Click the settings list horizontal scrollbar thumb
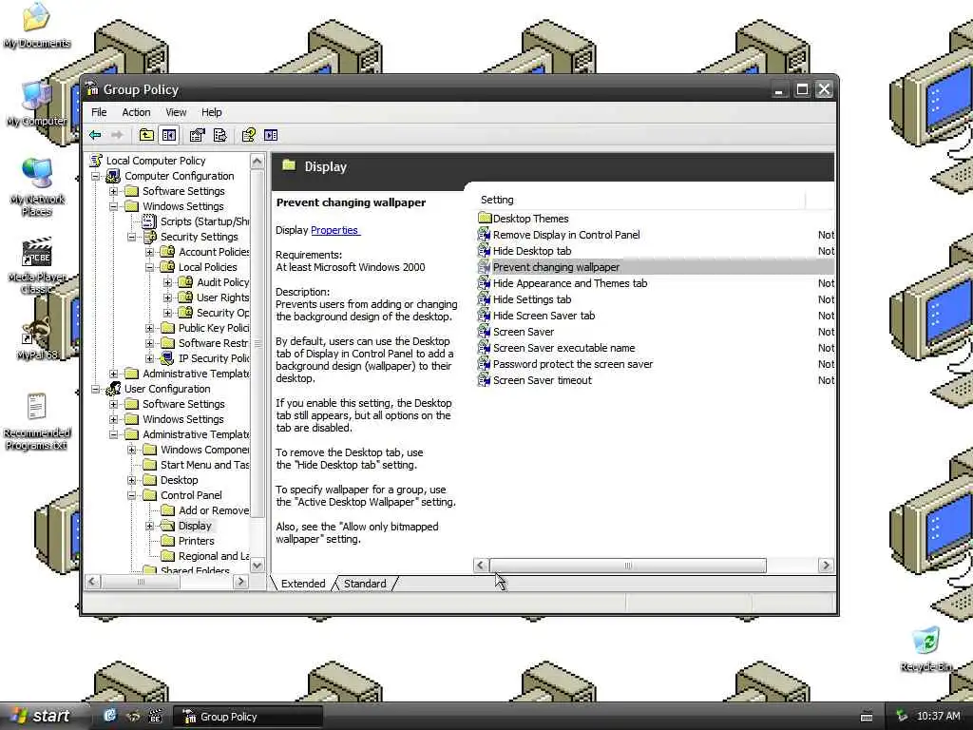 click(x=628, y=566)
